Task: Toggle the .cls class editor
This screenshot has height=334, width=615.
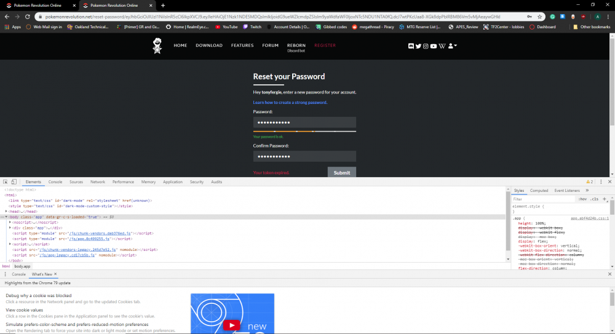Action: point(594,199)
